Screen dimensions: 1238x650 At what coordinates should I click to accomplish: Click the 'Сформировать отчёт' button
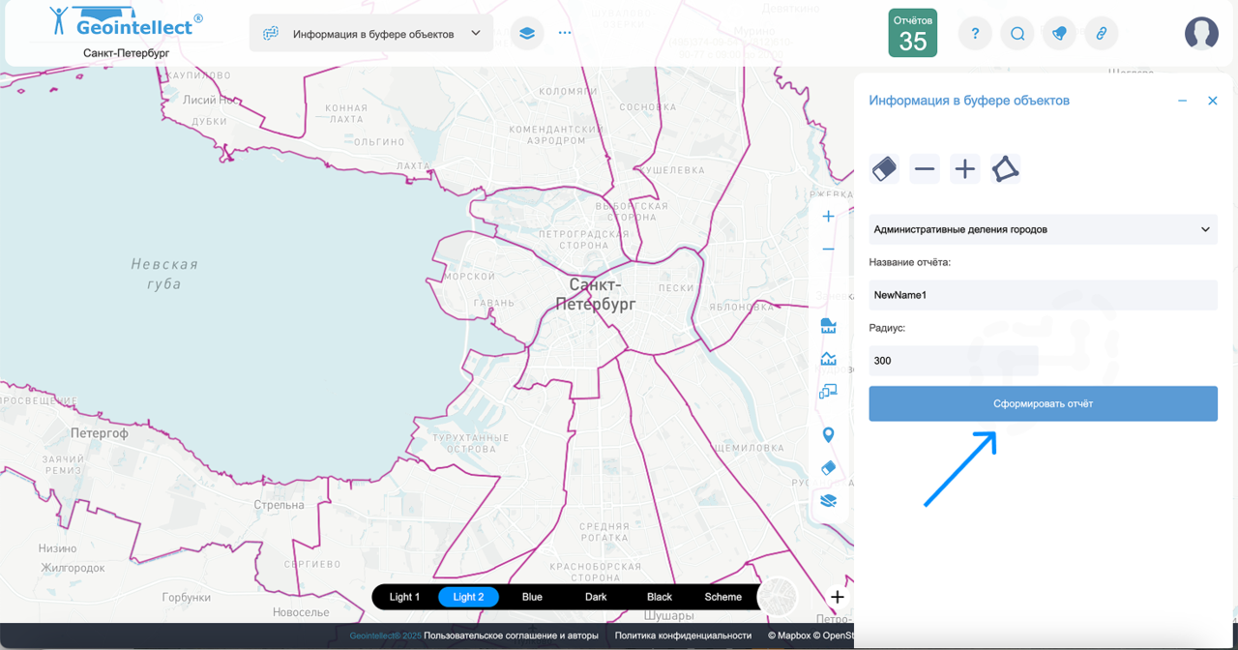1043,403
